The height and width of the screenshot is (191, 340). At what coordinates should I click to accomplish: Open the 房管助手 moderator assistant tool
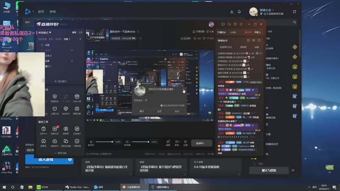(55, 143)
